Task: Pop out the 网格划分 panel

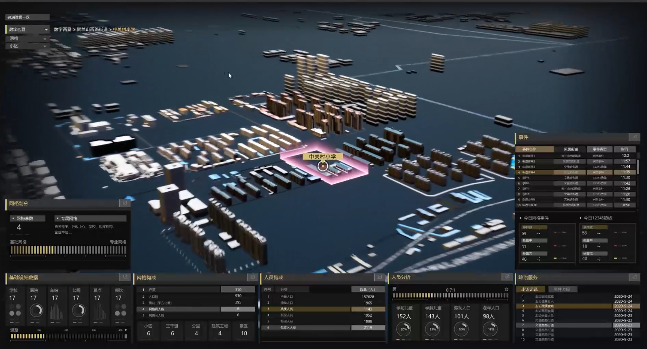Action: pyautogui.click(x=125, y=203)
